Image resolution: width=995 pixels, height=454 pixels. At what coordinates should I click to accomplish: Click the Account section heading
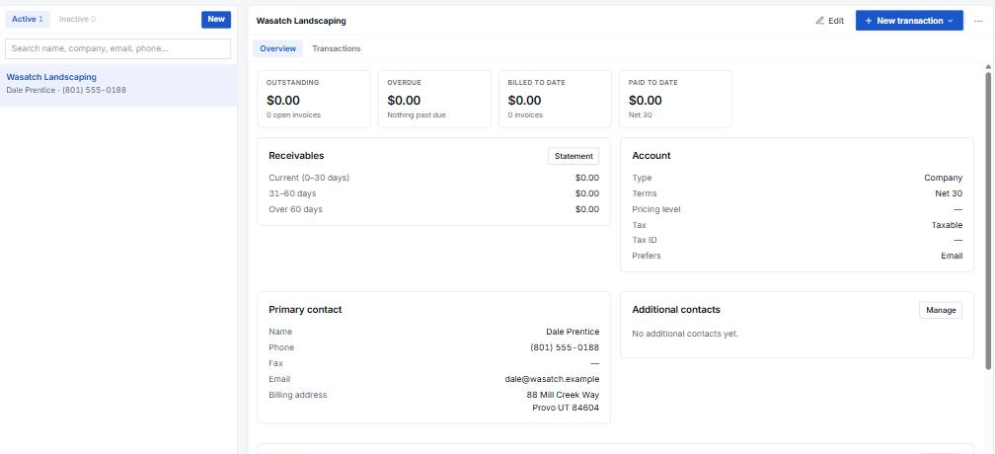[x=651, y=155]
